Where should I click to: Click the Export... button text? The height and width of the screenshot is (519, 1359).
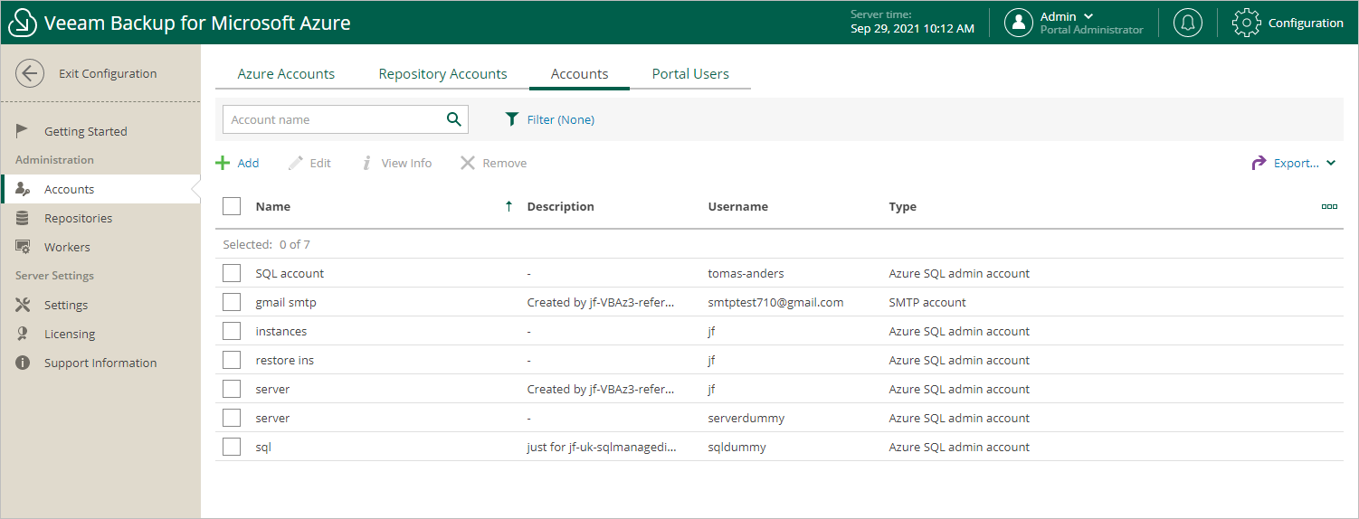point(1297,163)
